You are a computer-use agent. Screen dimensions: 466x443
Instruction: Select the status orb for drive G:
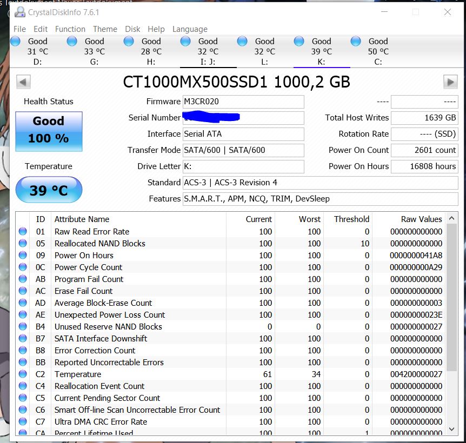(72, 41)
